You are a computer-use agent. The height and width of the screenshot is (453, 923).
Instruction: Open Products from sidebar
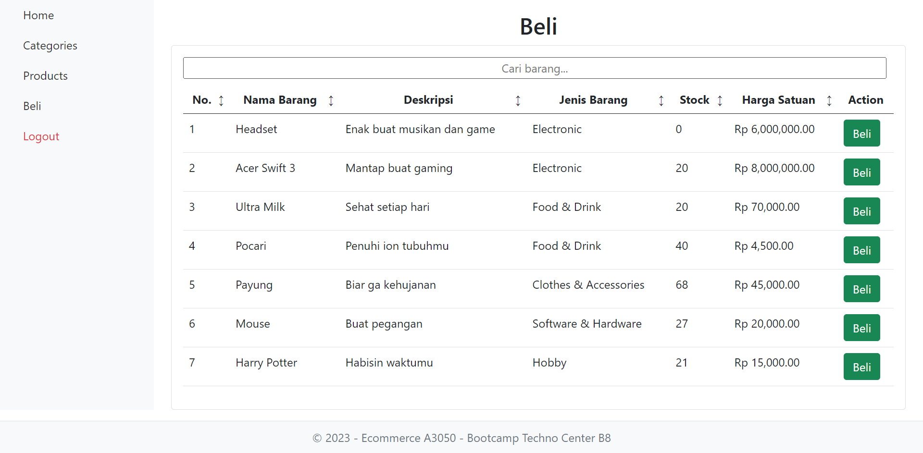pos(45,76)
